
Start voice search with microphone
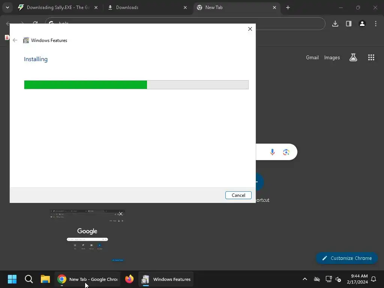click(x=272, y=152)
